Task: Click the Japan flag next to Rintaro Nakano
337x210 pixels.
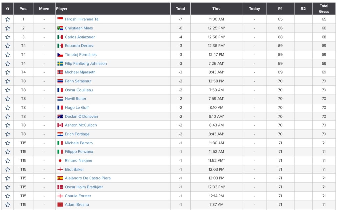Action: 60,161
